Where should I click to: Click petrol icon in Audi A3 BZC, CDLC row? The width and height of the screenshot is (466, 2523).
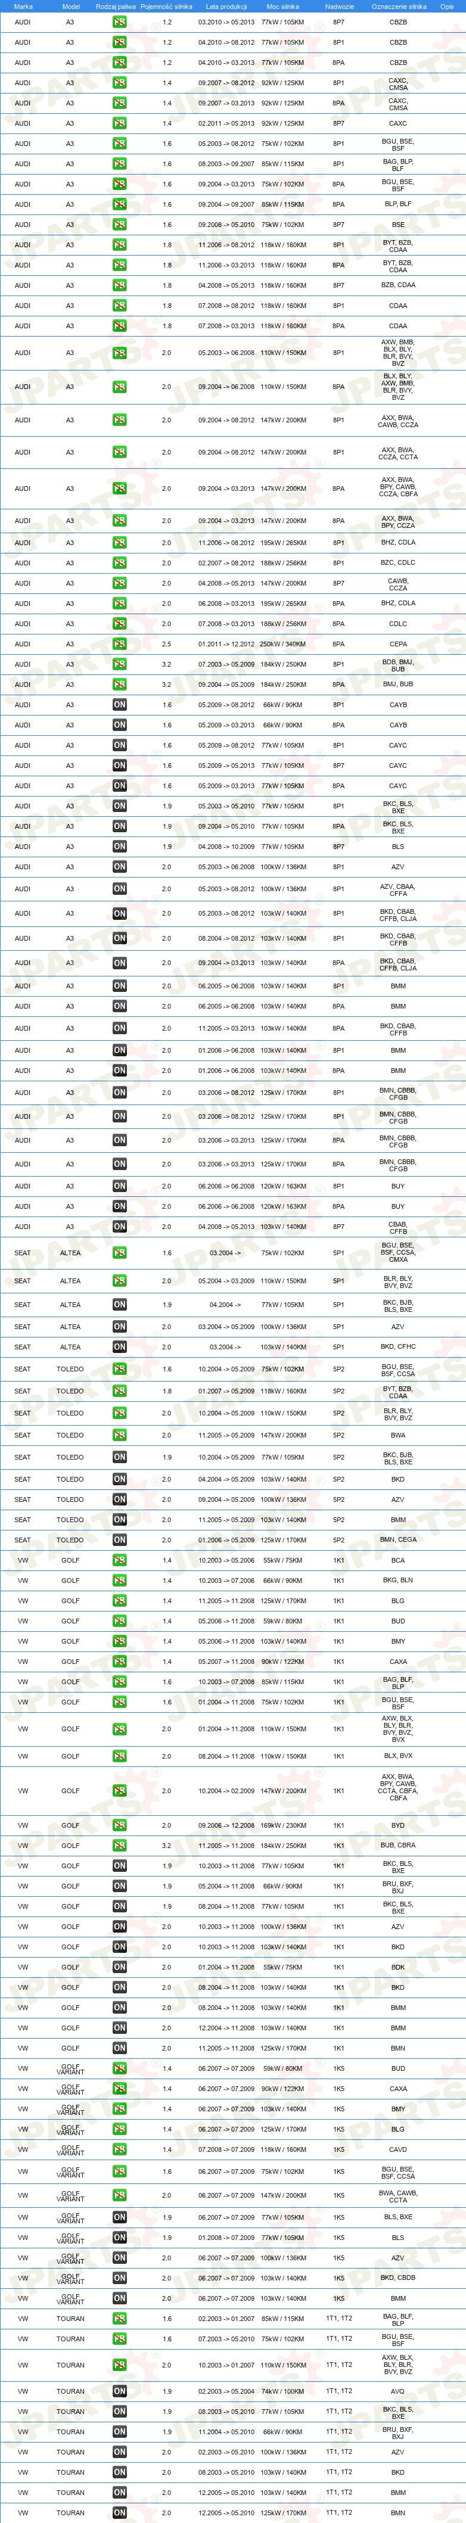coord(119,563)
